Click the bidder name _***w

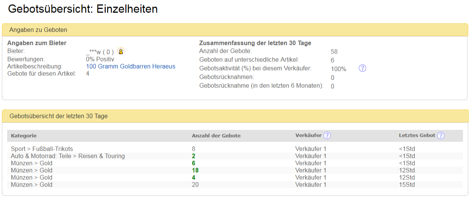[x=93, y=52]
